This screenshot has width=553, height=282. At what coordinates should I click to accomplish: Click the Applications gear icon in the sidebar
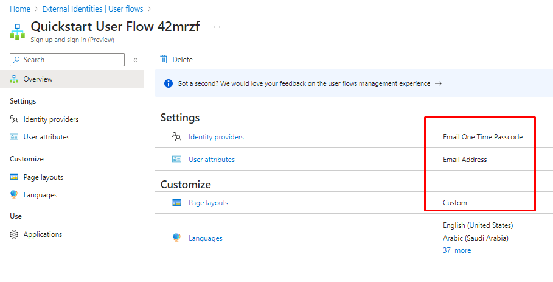coord(14,234)
